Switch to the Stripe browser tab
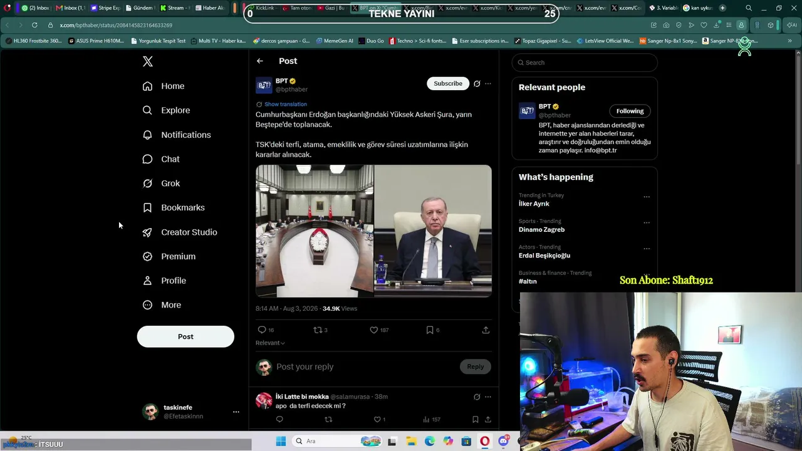Screen dimensions: 802x451 [105, 8]
